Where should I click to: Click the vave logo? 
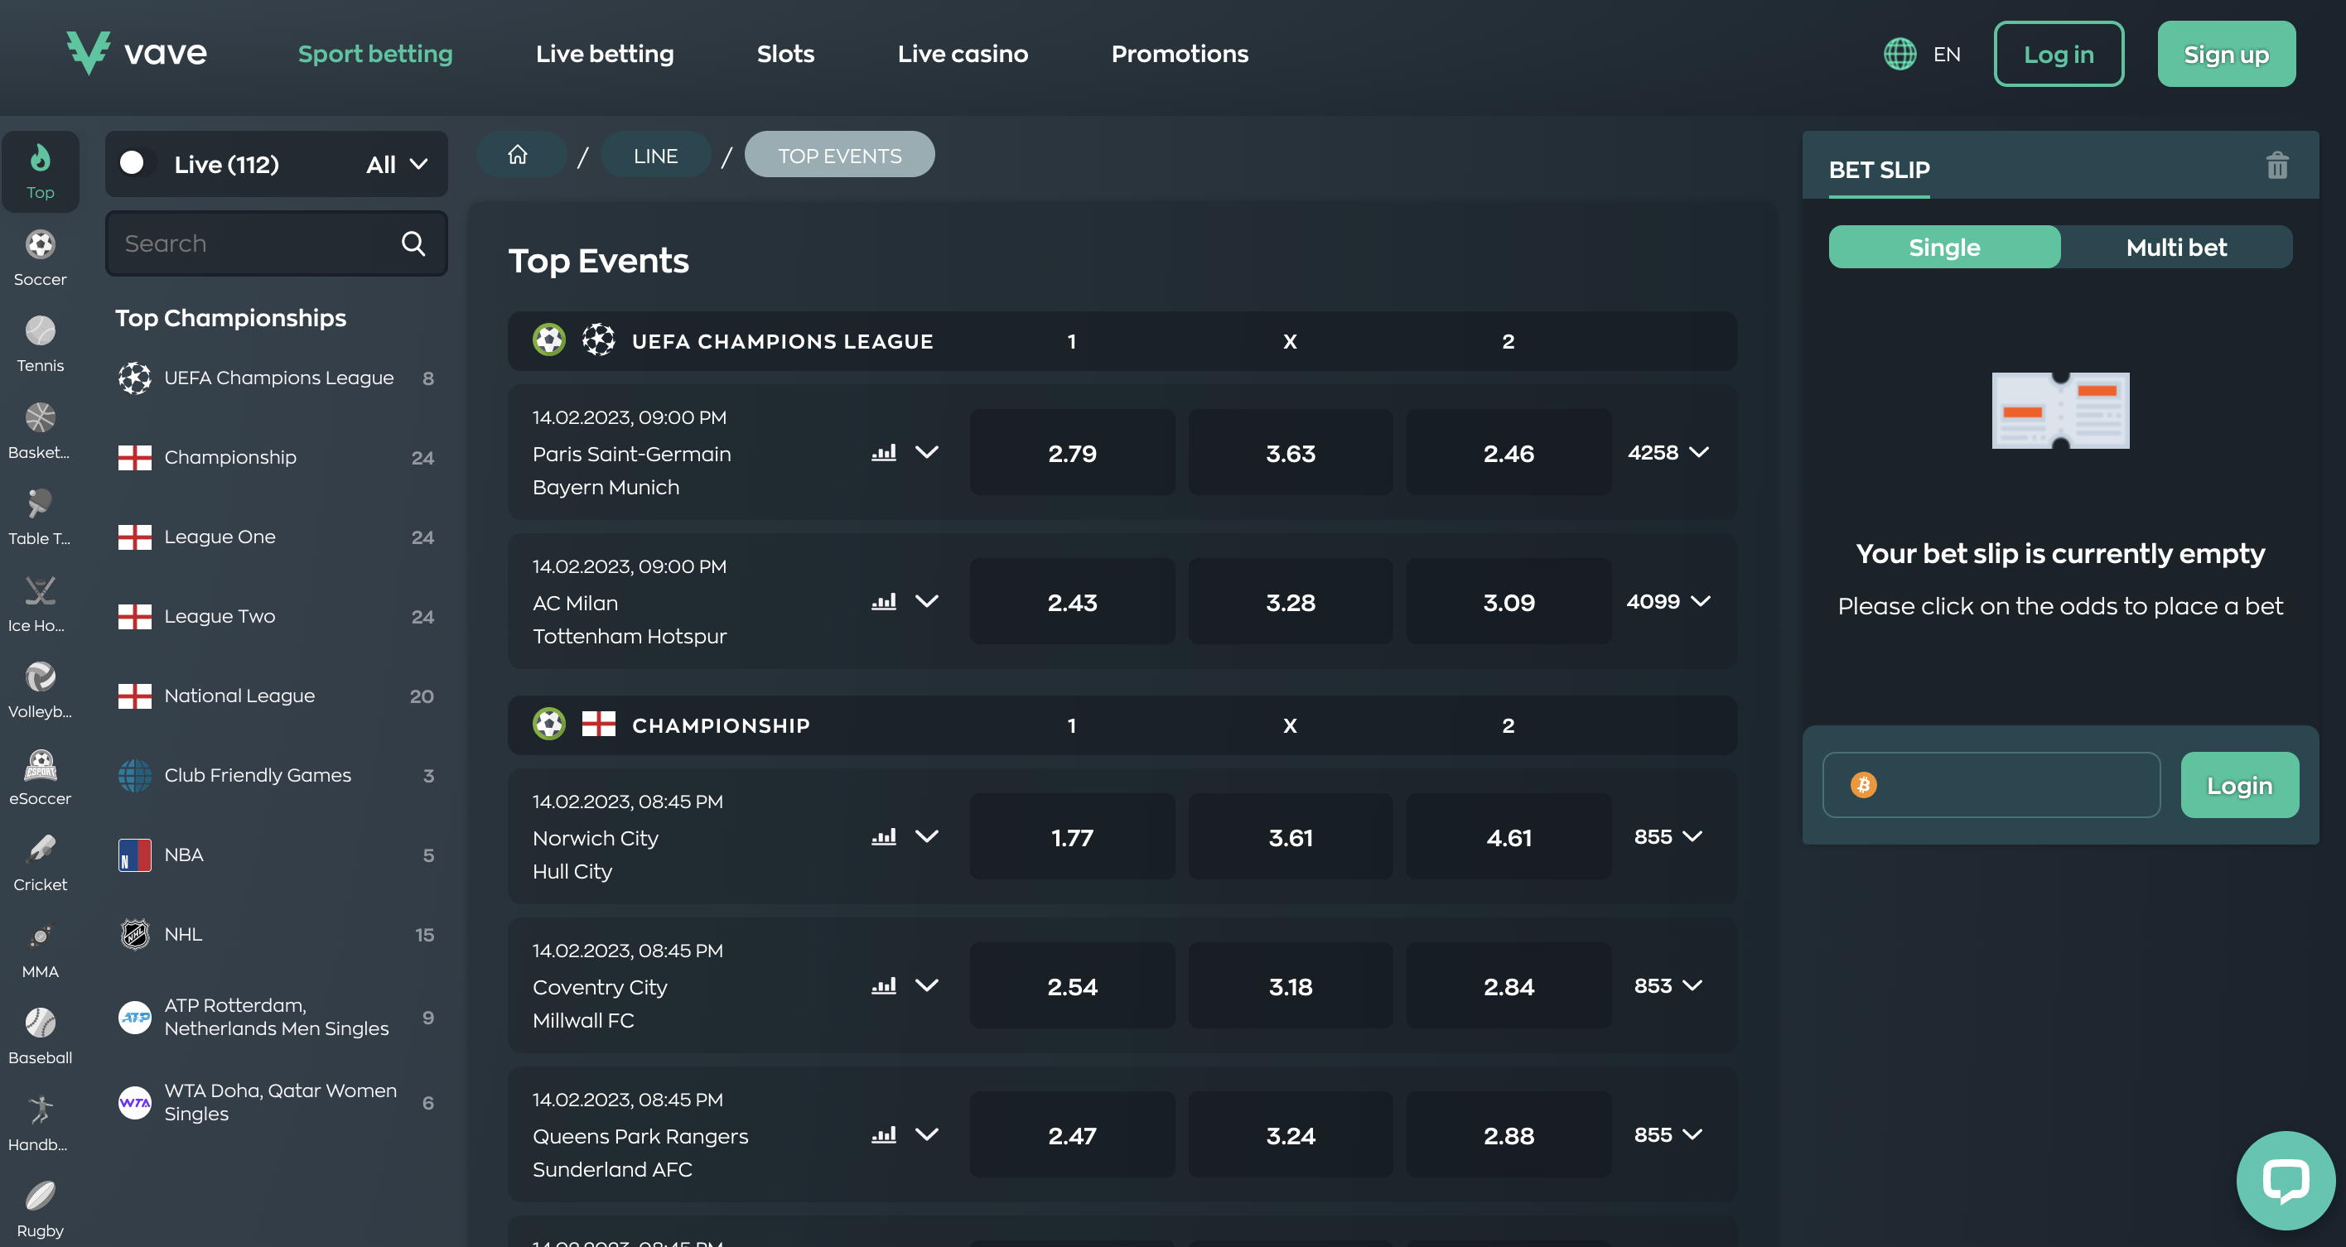click(x=137, y=53)
